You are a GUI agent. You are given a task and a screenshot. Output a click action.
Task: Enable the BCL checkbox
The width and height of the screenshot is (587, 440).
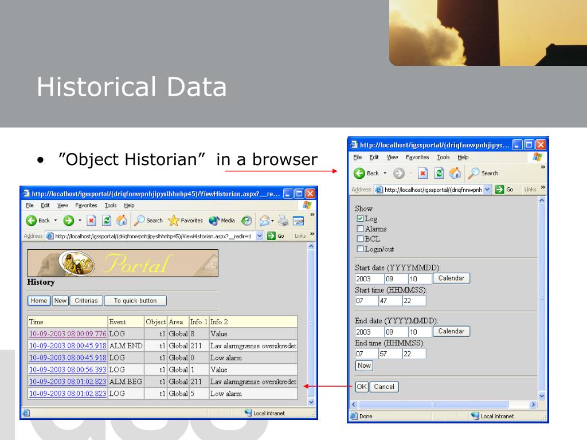coord(360,239)
